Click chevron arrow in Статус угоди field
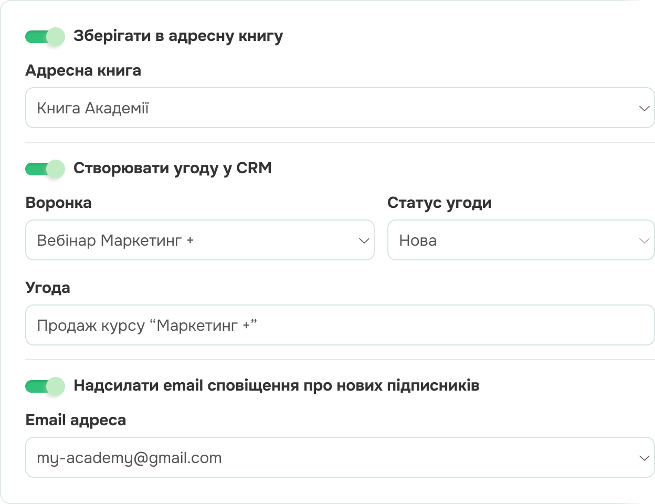The image size is (655, 504). 644,241
